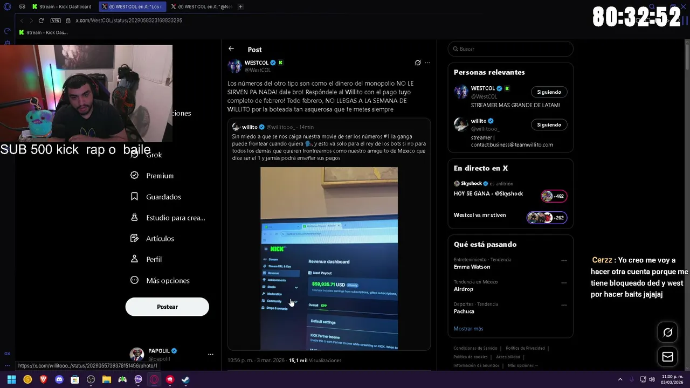Click the 15,1 mil Visualizaciones count
The width and height of the screenshot is (690, 388).
pos(315,361)
